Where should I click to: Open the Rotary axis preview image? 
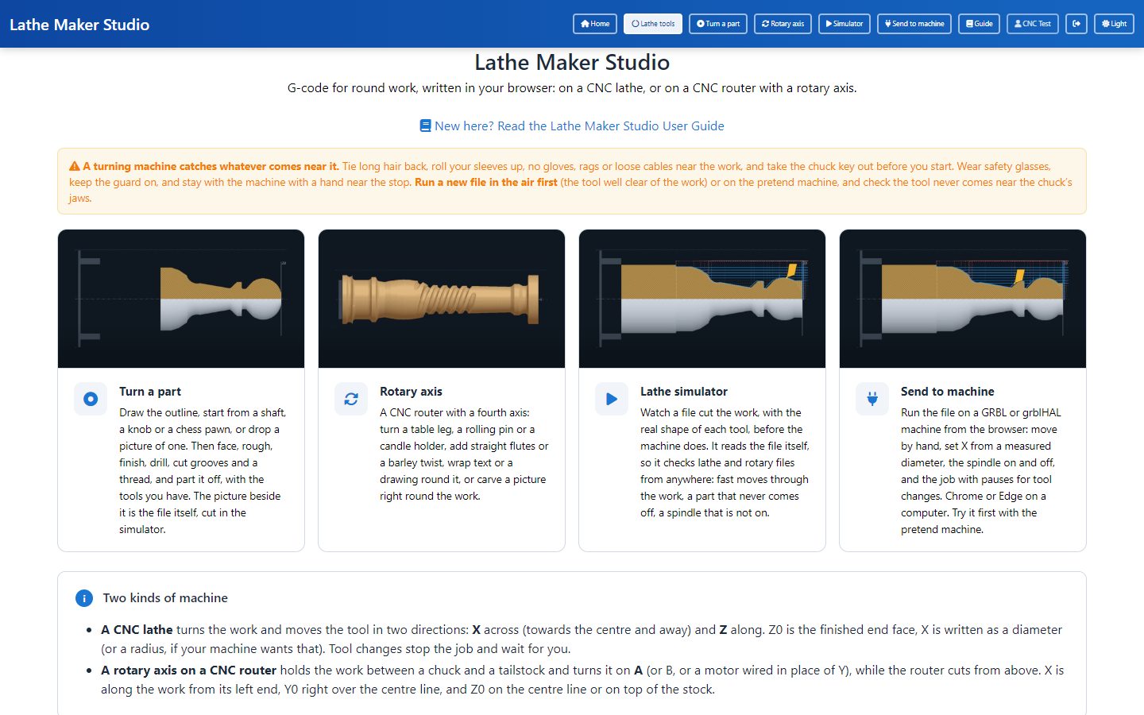pyautogui.click(x=442, y=299)
